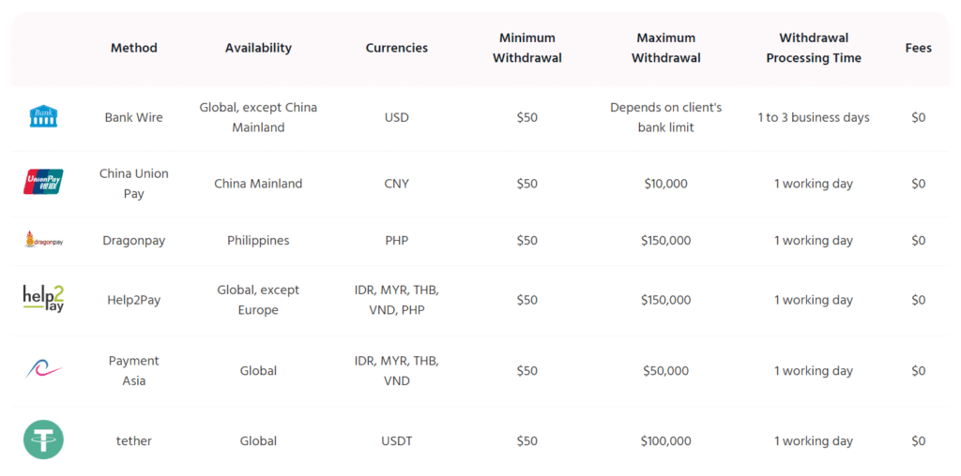The image size is (961, 476).
Task: Click the USDT currency cell
Action: tap(397, 441)
